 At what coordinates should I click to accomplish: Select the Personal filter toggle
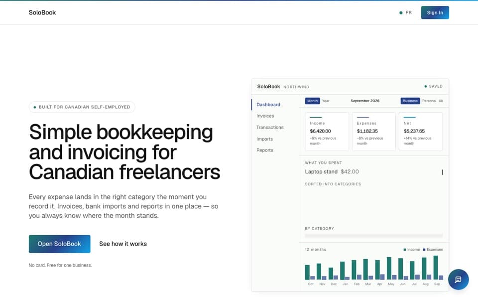429,101
